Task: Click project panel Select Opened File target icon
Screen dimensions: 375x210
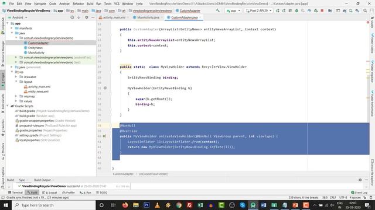Action: point(72,17)
